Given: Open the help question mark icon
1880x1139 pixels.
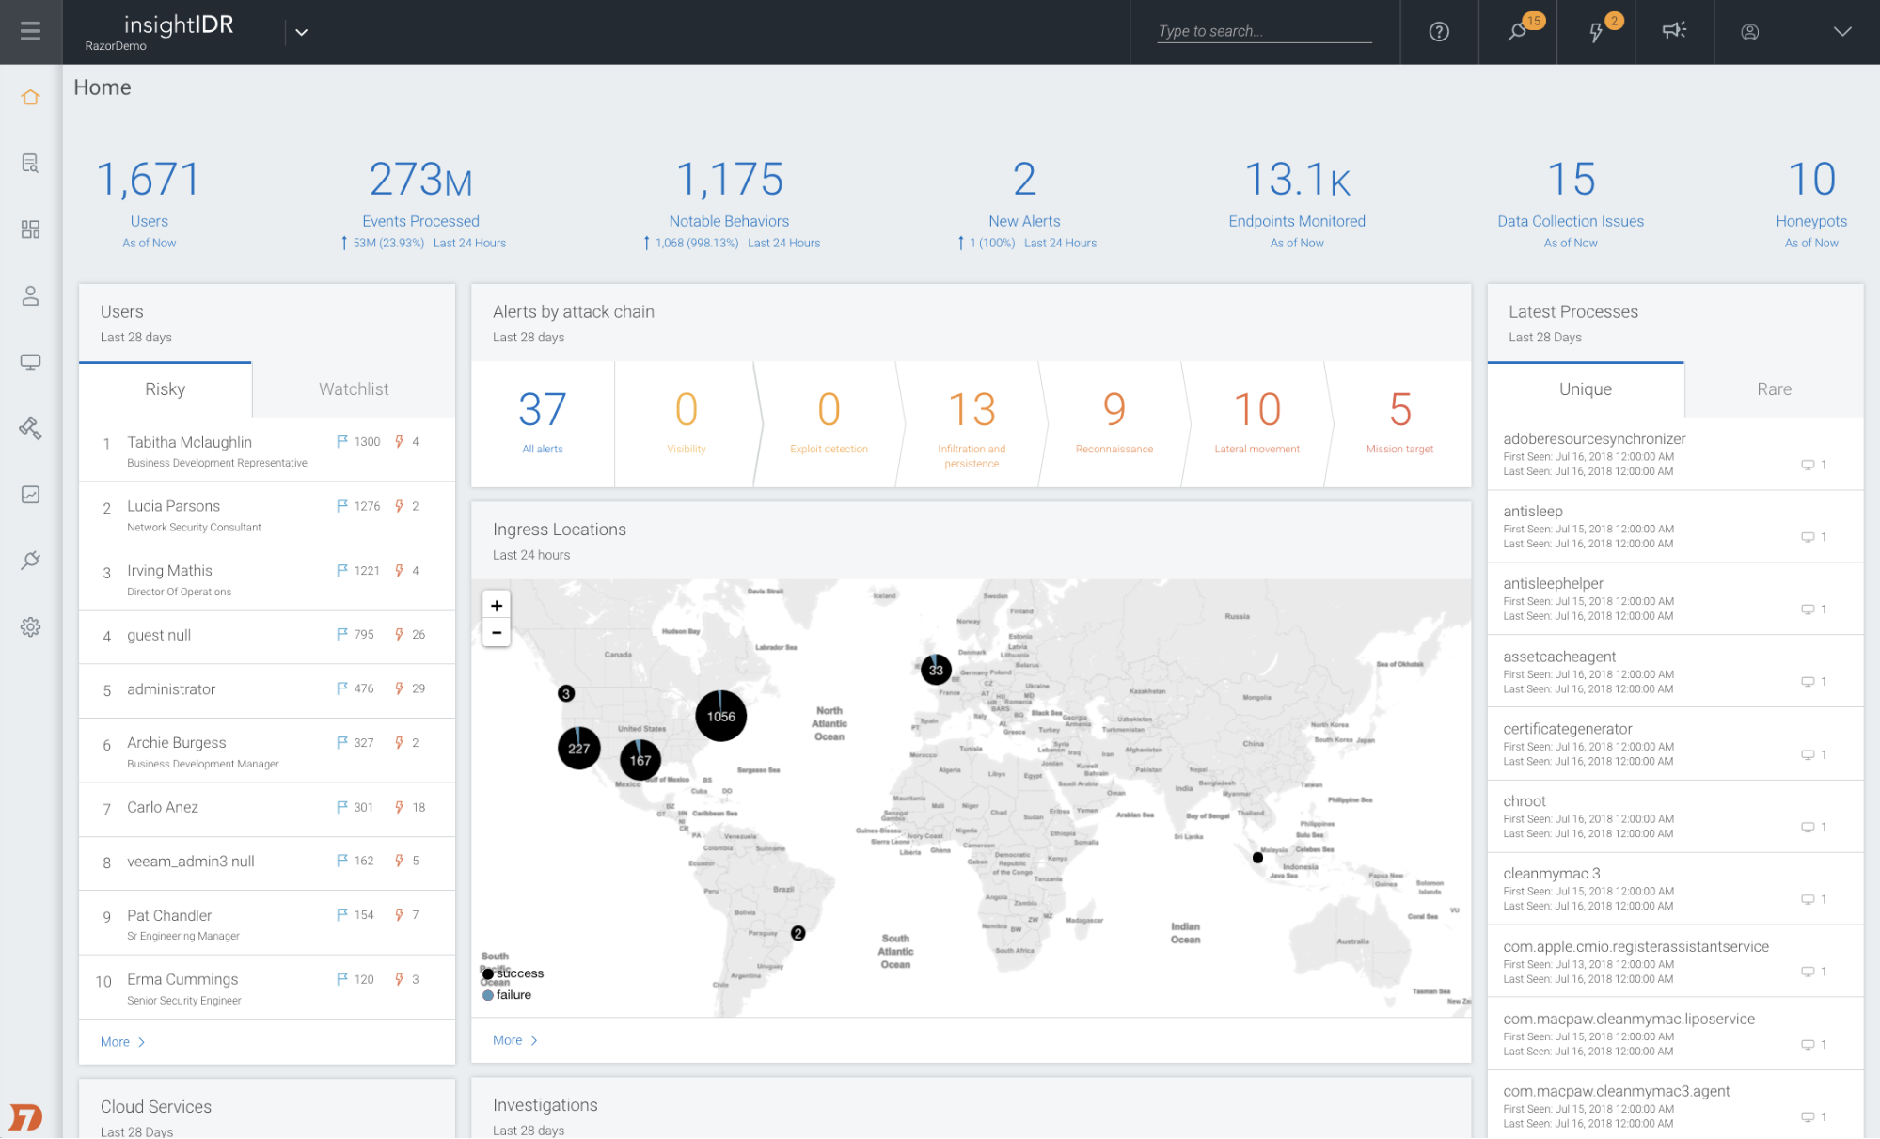Looking at the screenshot, I should pyautogui.click(x=1439, y=31).
